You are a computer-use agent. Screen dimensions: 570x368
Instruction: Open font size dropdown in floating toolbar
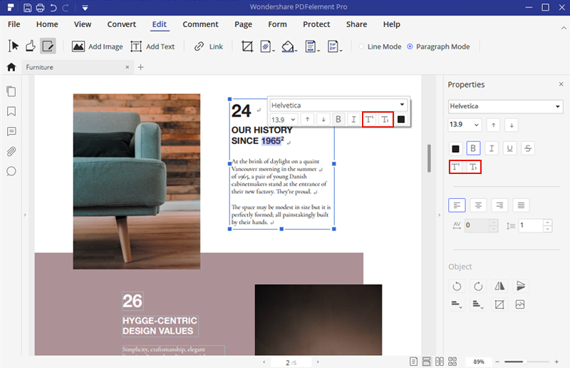coord(293,119)
